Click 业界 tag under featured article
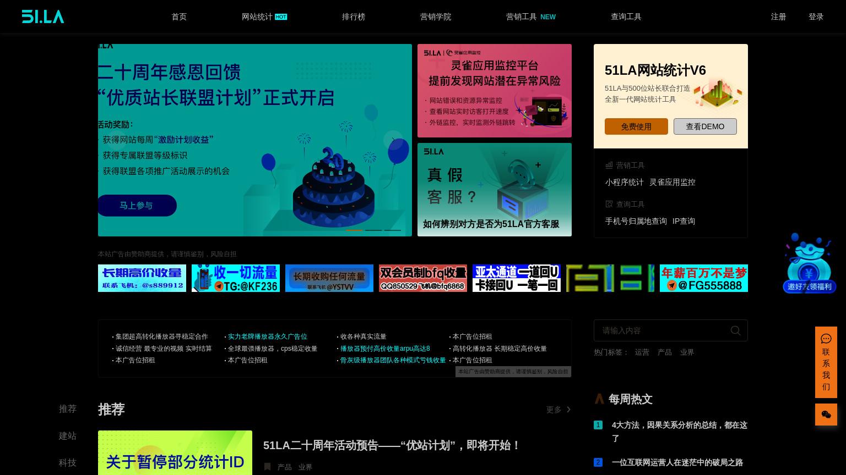Screen dimensions: 846x475 click(x=305, y=467)
